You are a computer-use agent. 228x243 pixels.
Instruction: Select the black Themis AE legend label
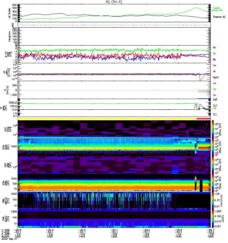coord(219,17)
